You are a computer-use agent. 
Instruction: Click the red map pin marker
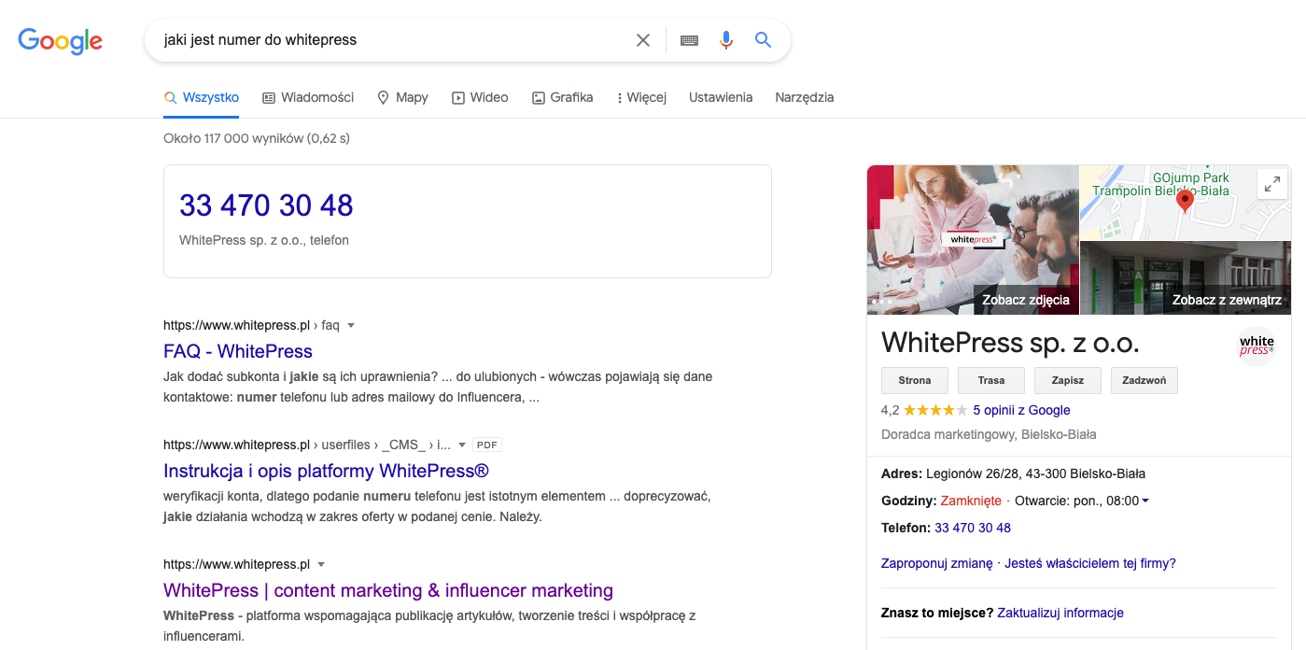click(x=1185, y=201)
